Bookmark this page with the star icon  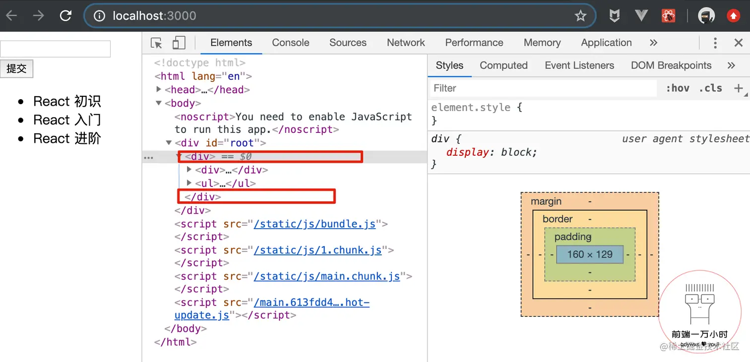point(580,16)
